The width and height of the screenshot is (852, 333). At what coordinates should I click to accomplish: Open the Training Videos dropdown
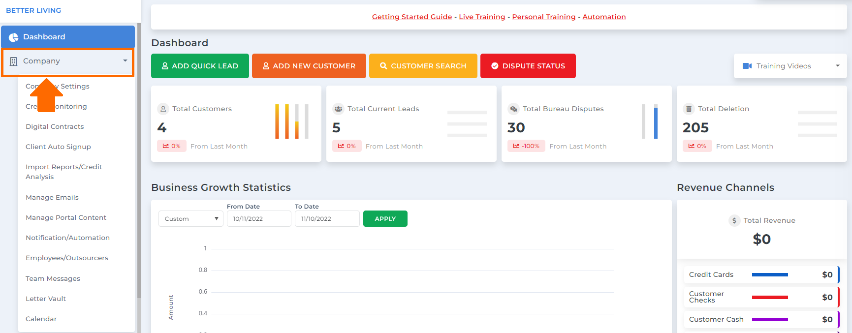pos(790,66)
